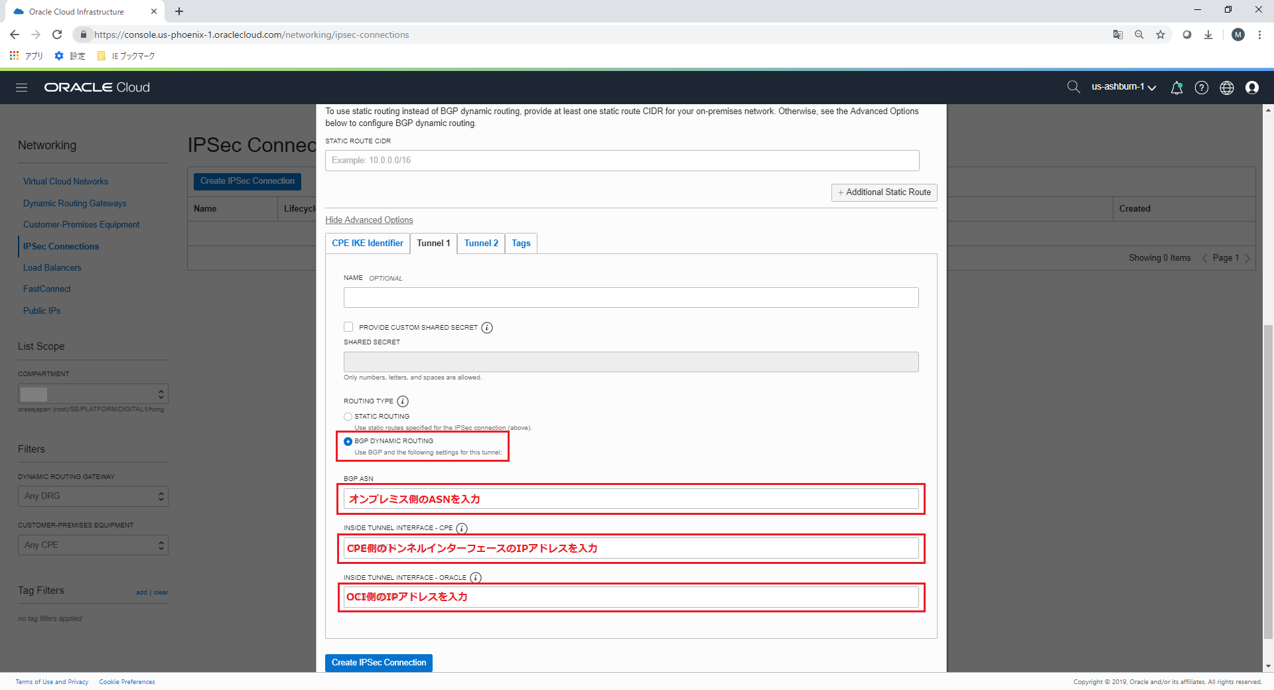
Task: Open the Any DRG dropdown
Action: click(93, 496)
